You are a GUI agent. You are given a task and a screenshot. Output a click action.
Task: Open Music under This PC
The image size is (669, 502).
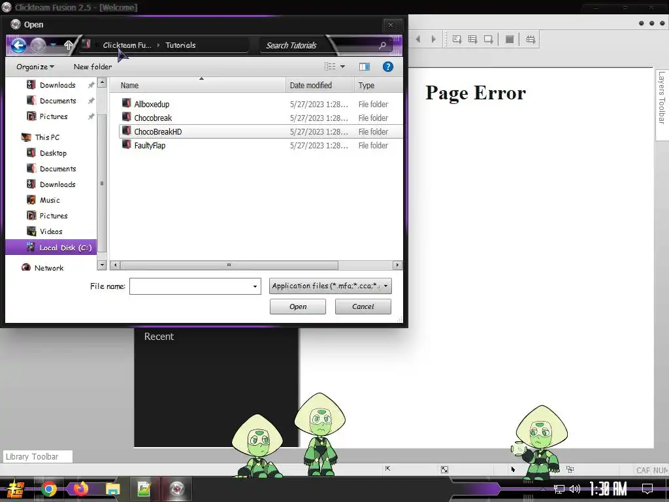(x=50, y=200)
